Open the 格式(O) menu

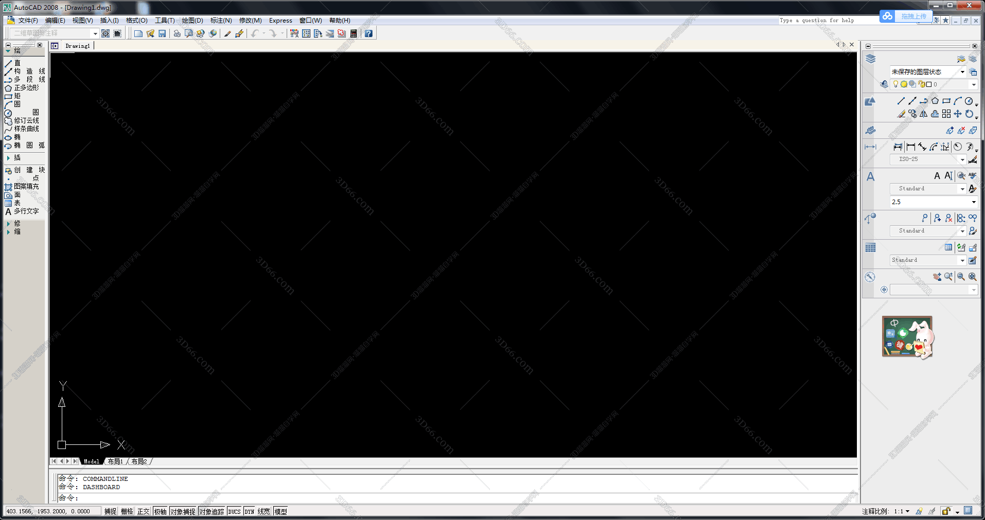click(136, 21)
